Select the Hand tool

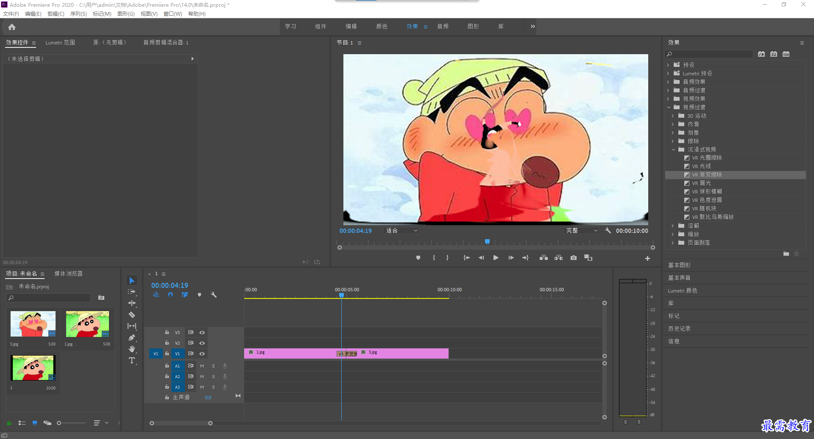(x=132, y=349)
